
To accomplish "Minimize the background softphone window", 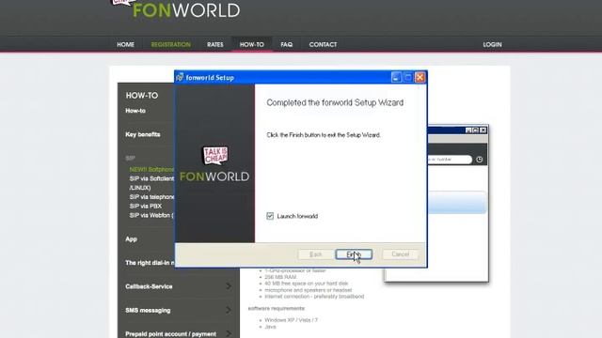I will pyautogui.click(x=468, y=131).
